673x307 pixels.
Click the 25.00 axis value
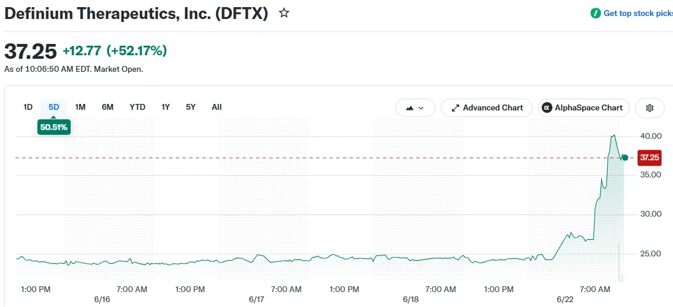coord(650,254)
